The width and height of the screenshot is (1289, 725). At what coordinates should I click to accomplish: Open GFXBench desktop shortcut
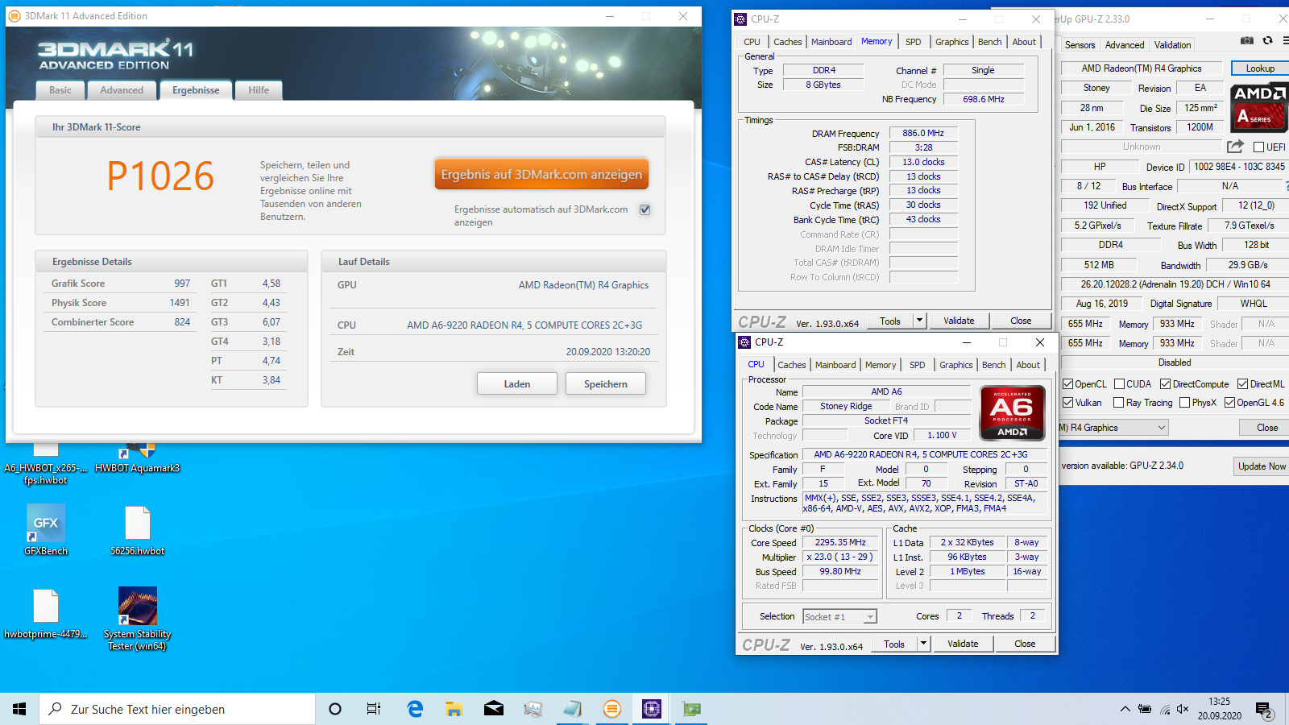click(x=46, y=530)
